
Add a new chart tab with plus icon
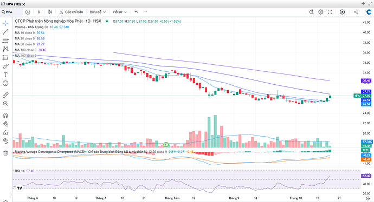(363, 4)
